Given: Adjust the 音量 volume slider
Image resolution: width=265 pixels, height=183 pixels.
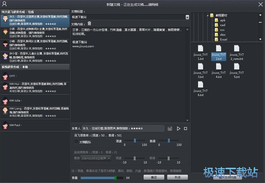Looking at the screenshot, I should click(x=116, y=178).
